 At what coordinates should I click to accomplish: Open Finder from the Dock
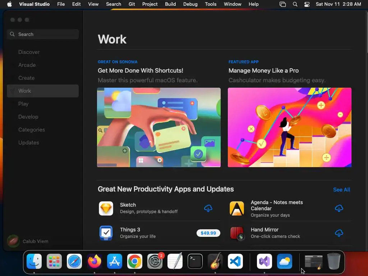34,261
